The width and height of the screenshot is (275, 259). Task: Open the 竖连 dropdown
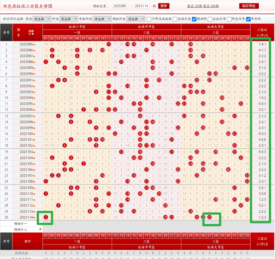point(42,19)
